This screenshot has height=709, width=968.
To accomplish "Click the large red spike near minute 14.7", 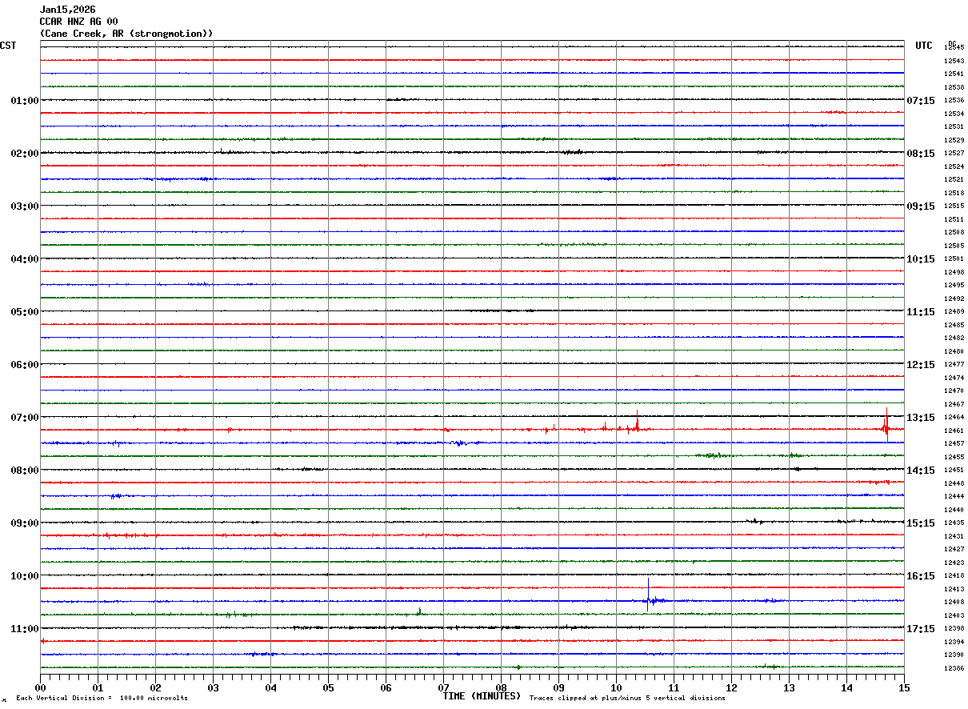I will pos(886,426).
